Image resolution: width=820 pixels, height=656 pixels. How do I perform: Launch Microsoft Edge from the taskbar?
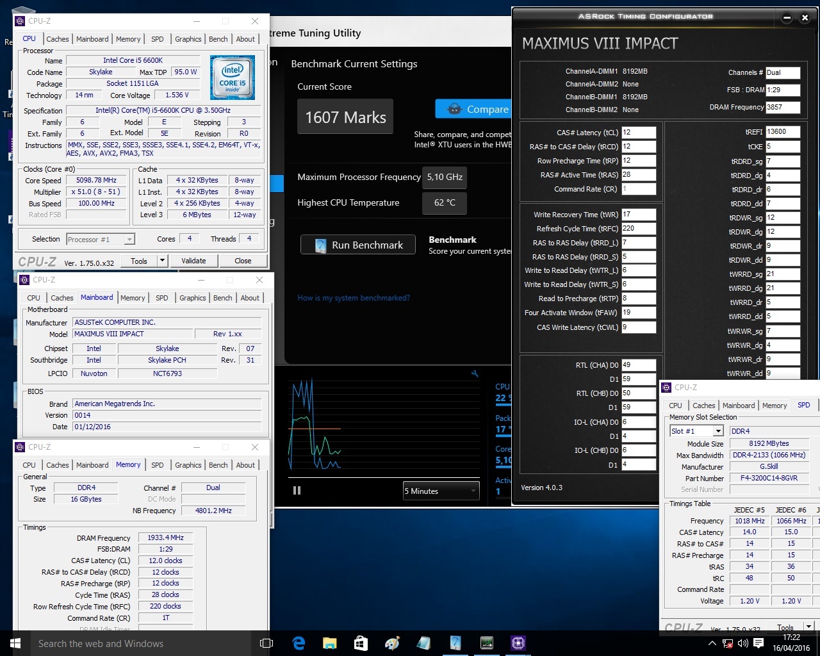(x=299, y=643)
